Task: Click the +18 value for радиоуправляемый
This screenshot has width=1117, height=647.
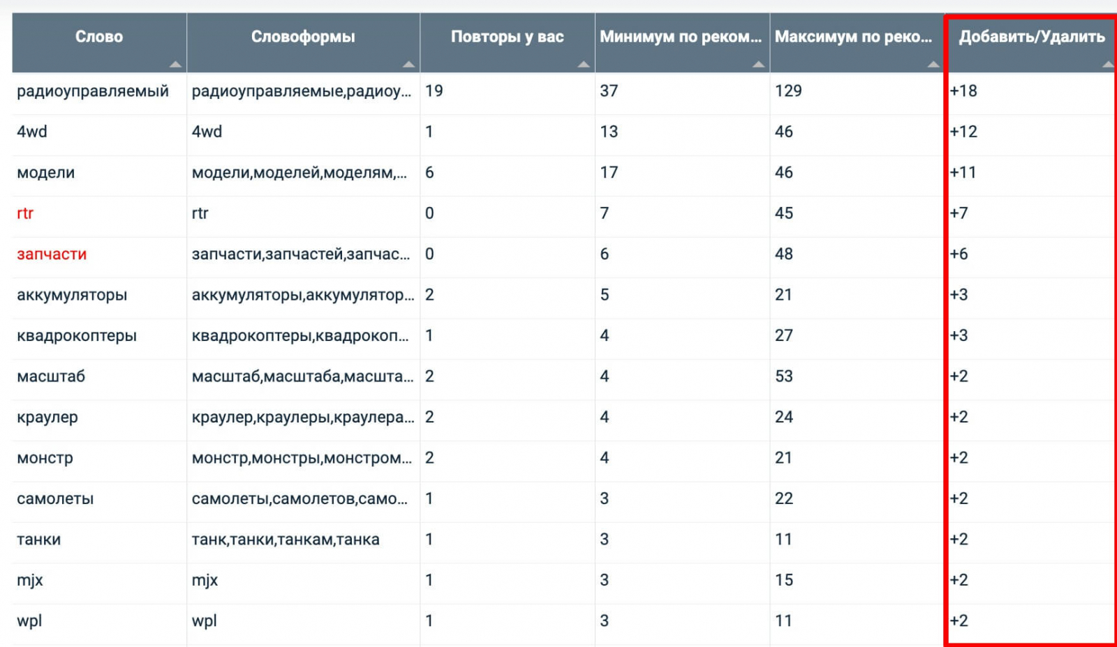Action: (963, 91)
